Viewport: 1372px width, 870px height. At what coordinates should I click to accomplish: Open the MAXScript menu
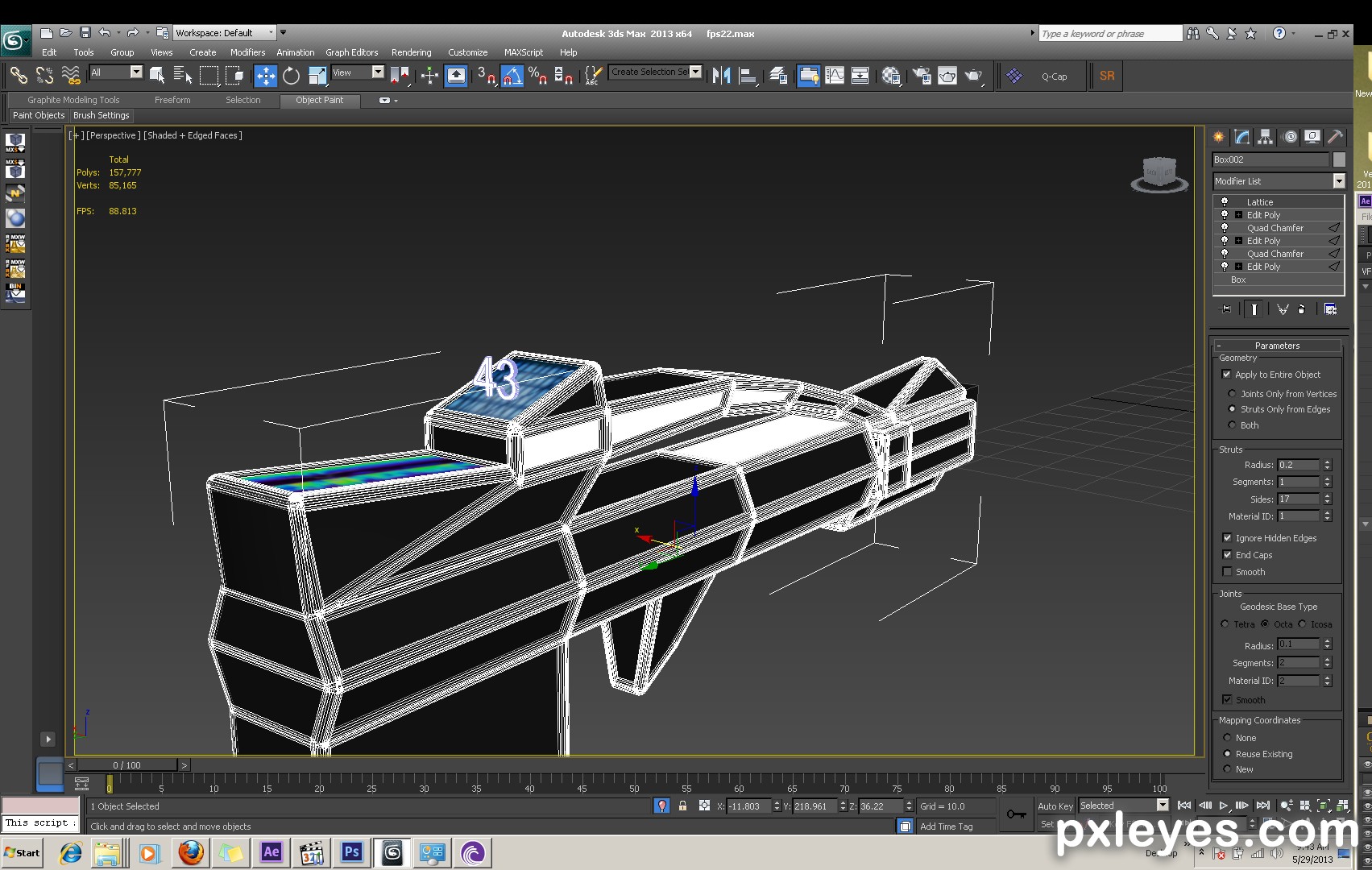pyautogui.click(x=524, y=52)
